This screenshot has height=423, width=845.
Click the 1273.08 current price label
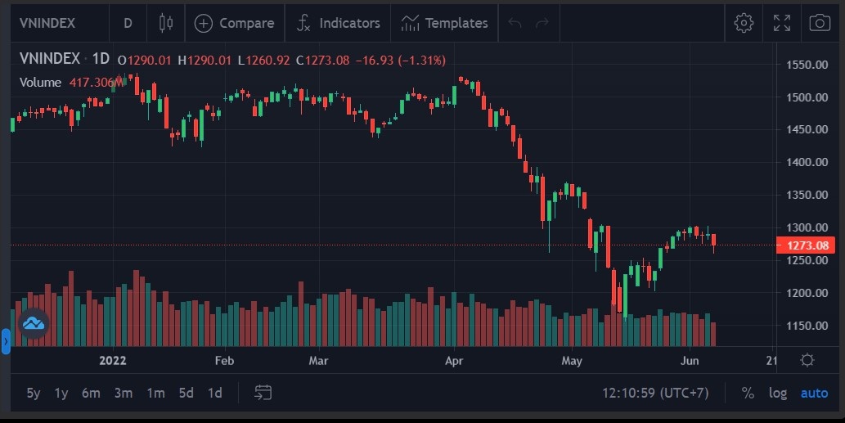[x=807, y=245]
